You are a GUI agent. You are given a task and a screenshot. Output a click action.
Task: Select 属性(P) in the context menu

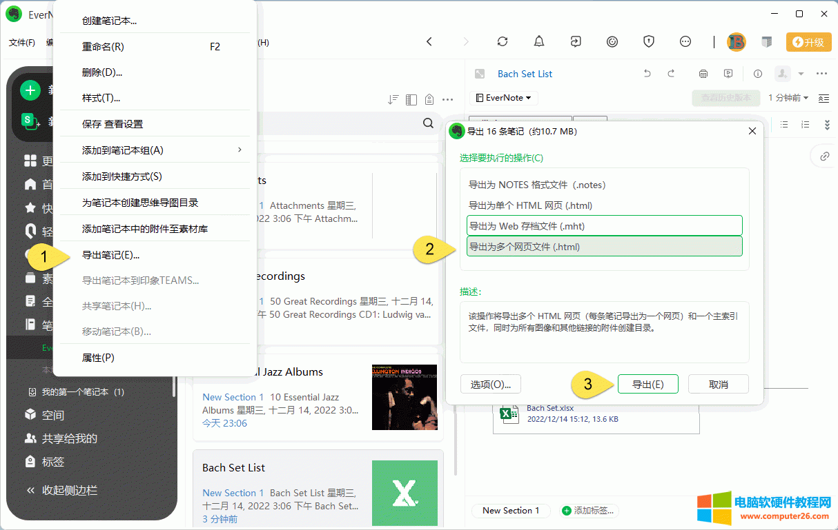pos(98,358)
